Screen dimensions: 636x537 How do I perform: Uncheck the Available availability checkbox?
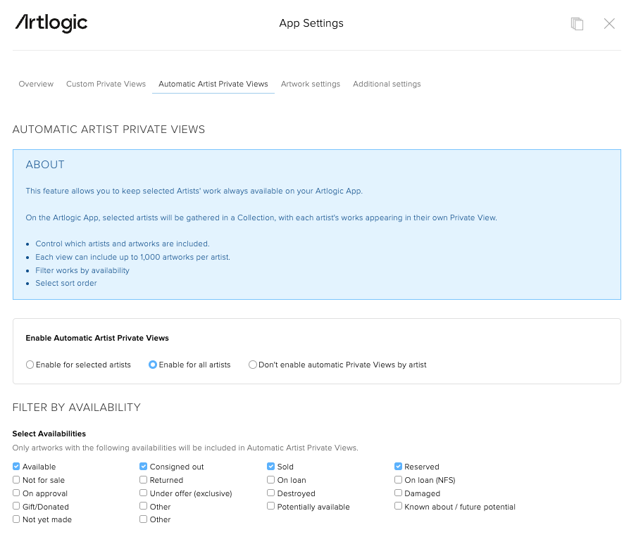tap(17, 467)
